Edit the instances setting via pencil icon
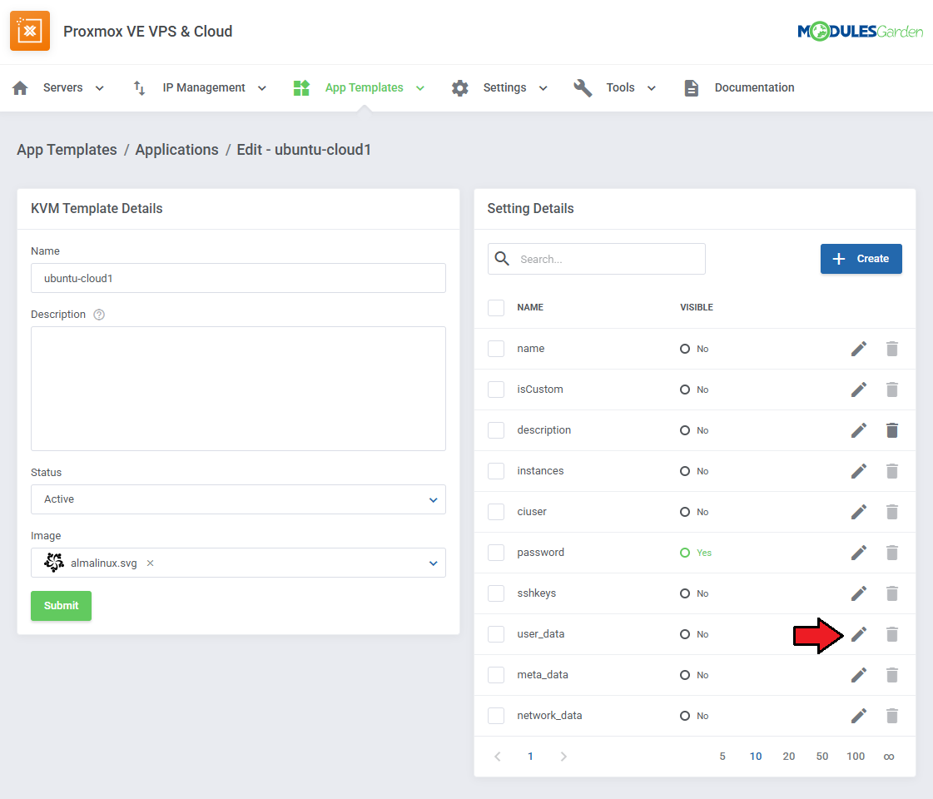Screen dimensions: 933x799 859,471
